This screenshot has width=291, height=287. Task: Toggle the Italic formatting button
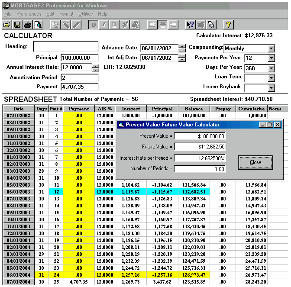point(104,25)
